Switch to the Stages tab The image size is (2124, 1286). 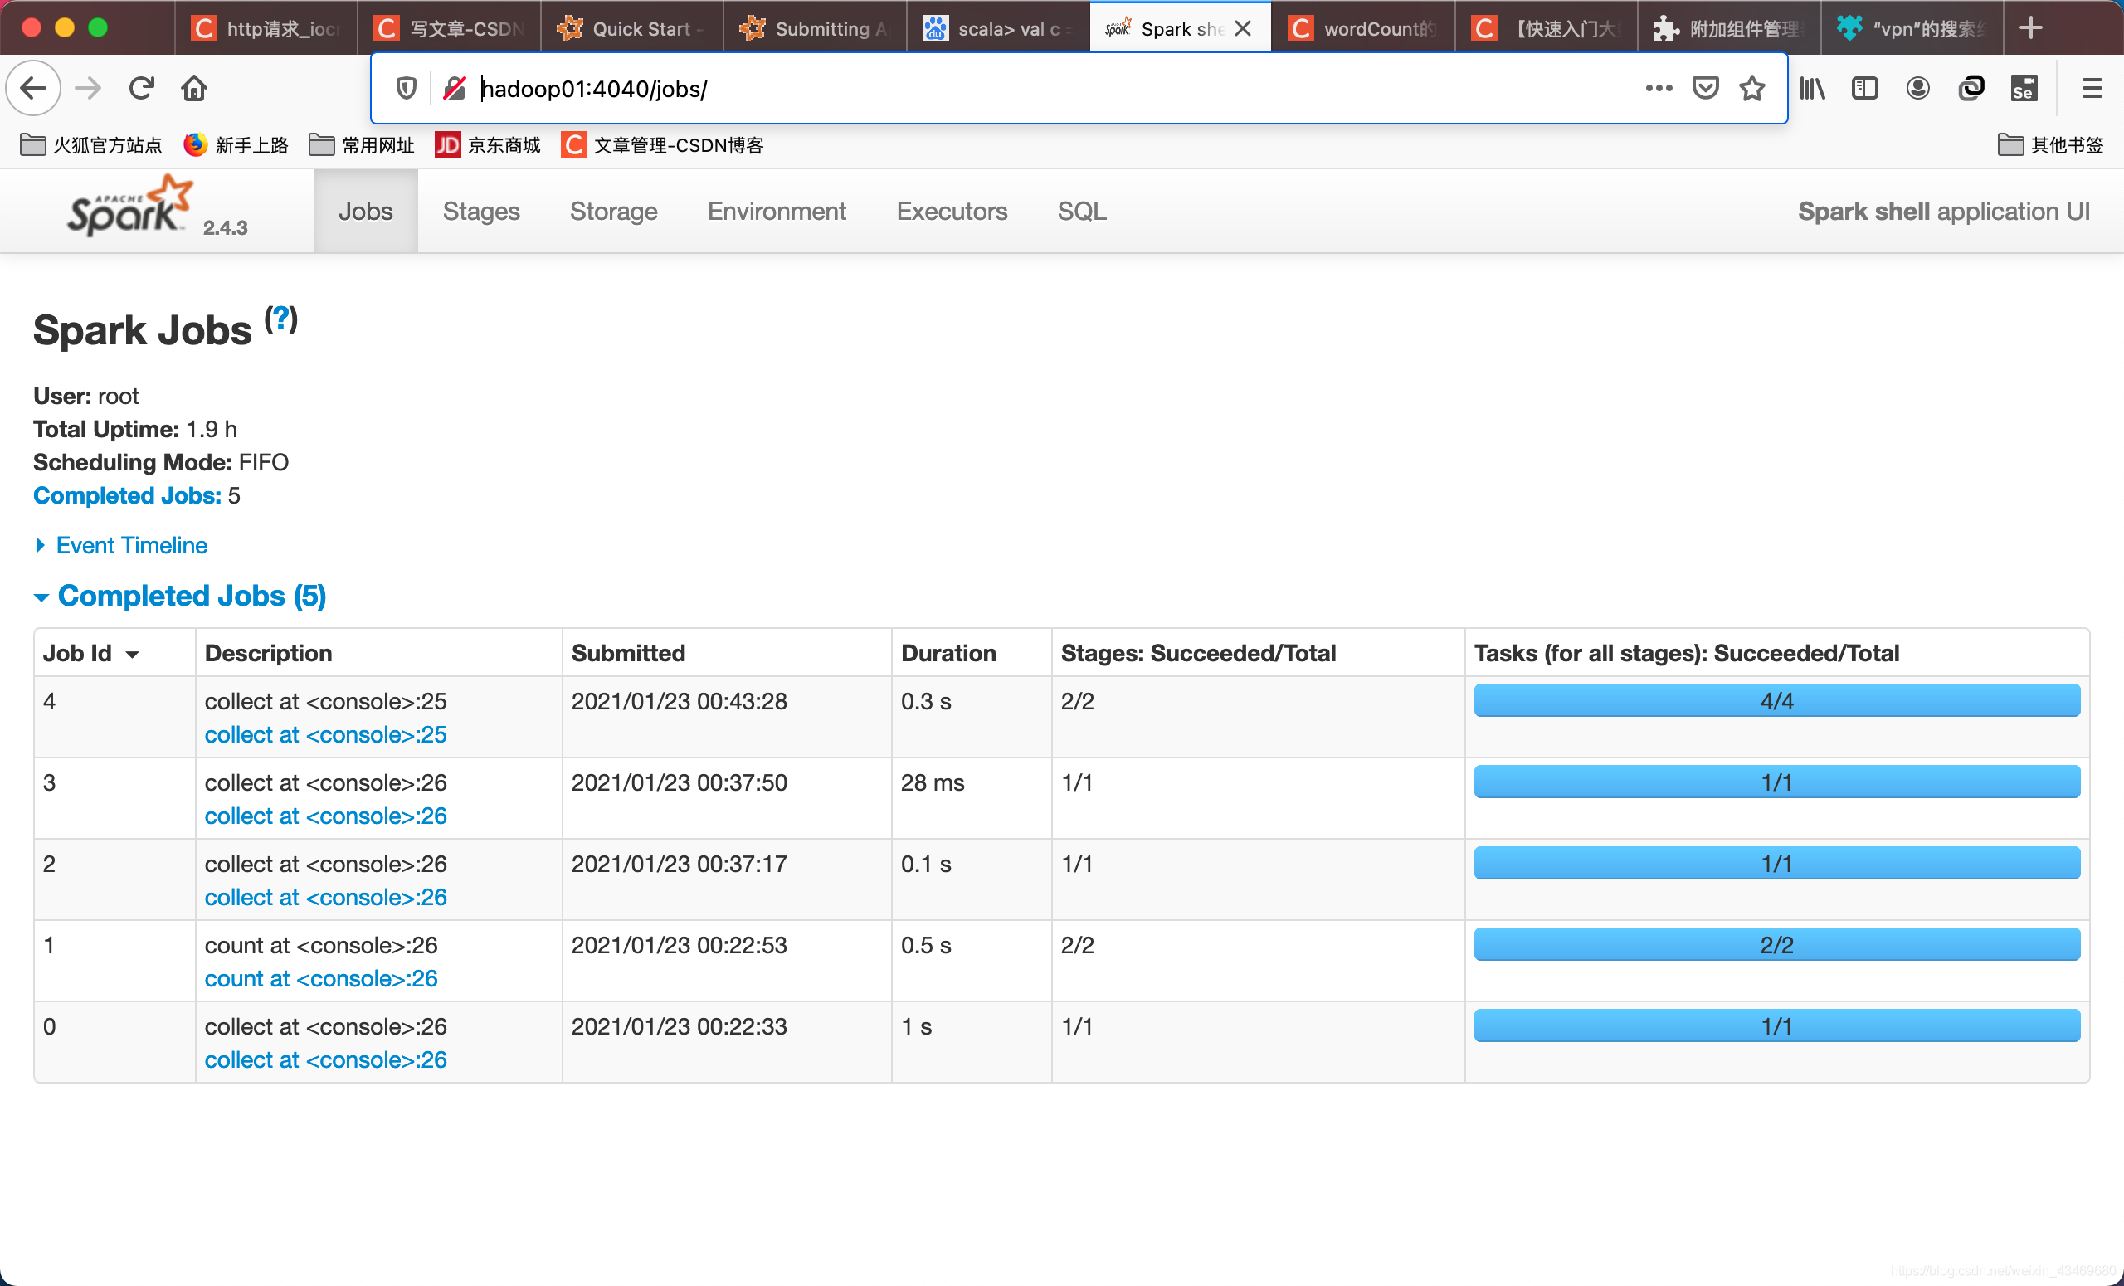[481, 212]
